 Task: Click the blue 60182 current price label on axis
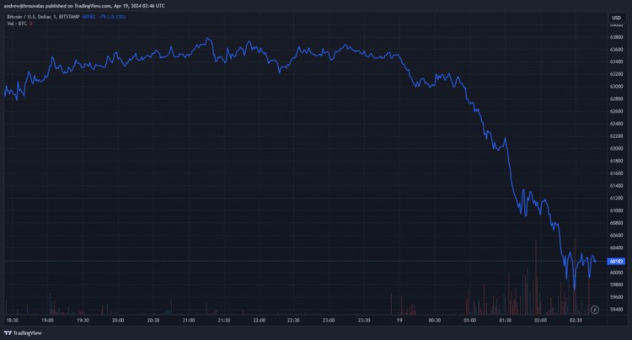pos(616,261)
